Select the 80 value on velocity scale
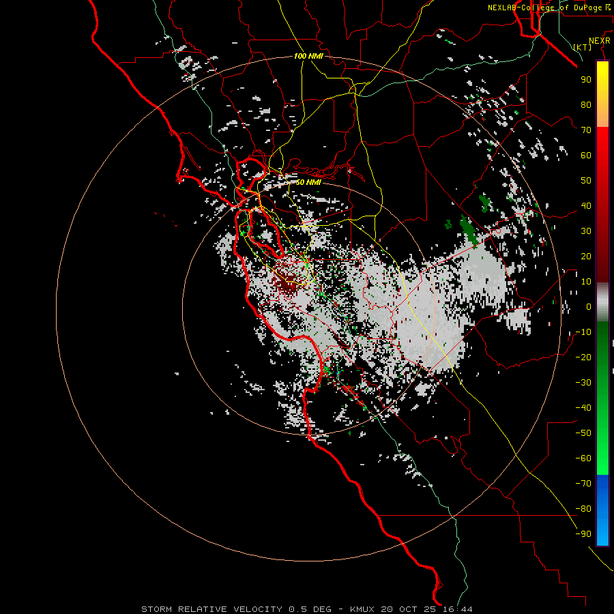 pyautogui.click(x=586, y=104)
